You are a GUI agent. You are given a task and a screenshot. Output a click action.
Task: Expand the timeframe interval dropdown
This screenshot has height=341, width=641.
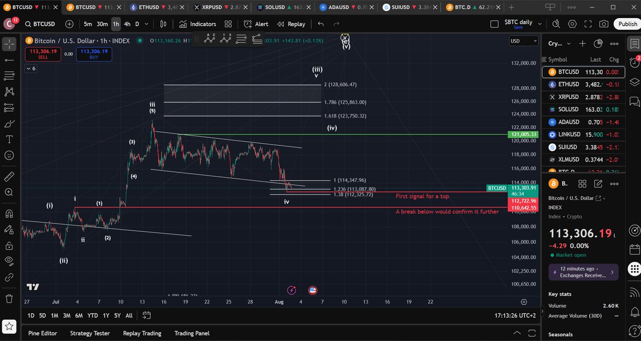pyautogui.click(x=147, y=24)
